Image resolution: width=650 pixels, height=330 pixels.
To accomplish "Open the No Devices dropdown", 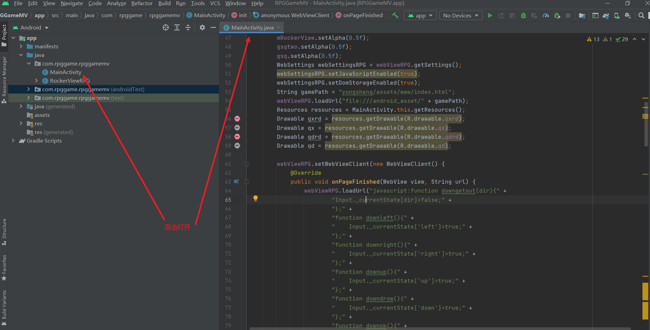I will pos(461,15).
